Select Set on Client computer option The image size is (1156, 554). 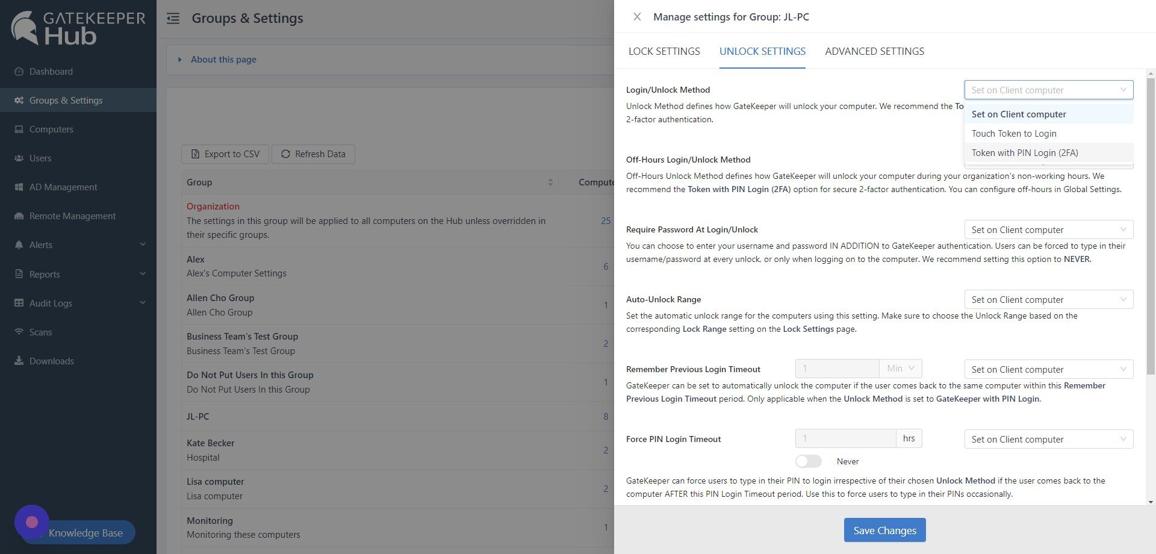pyautogui.click(x=1048, y=114)
